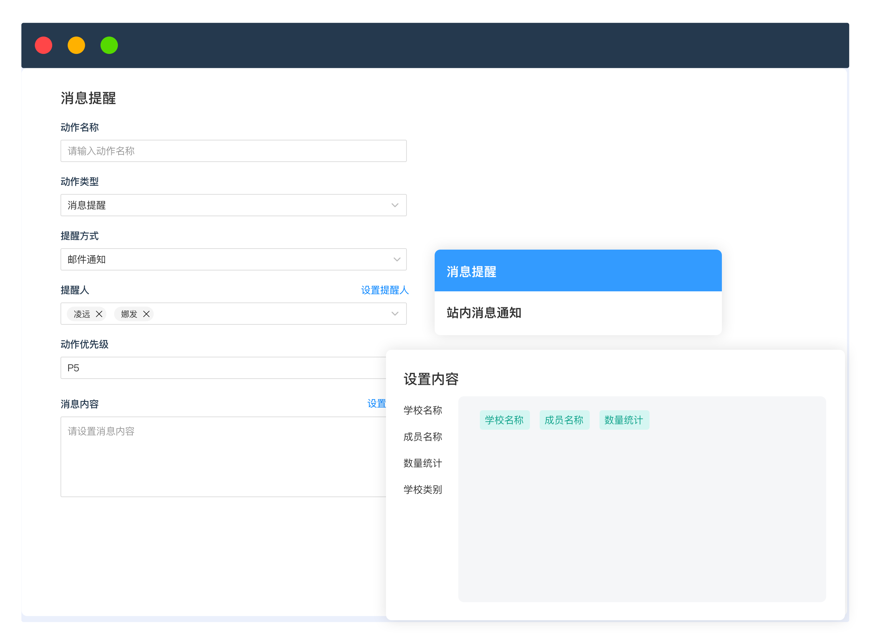
Task: Click the yellow minimize circle
Action: pos(76,45)
